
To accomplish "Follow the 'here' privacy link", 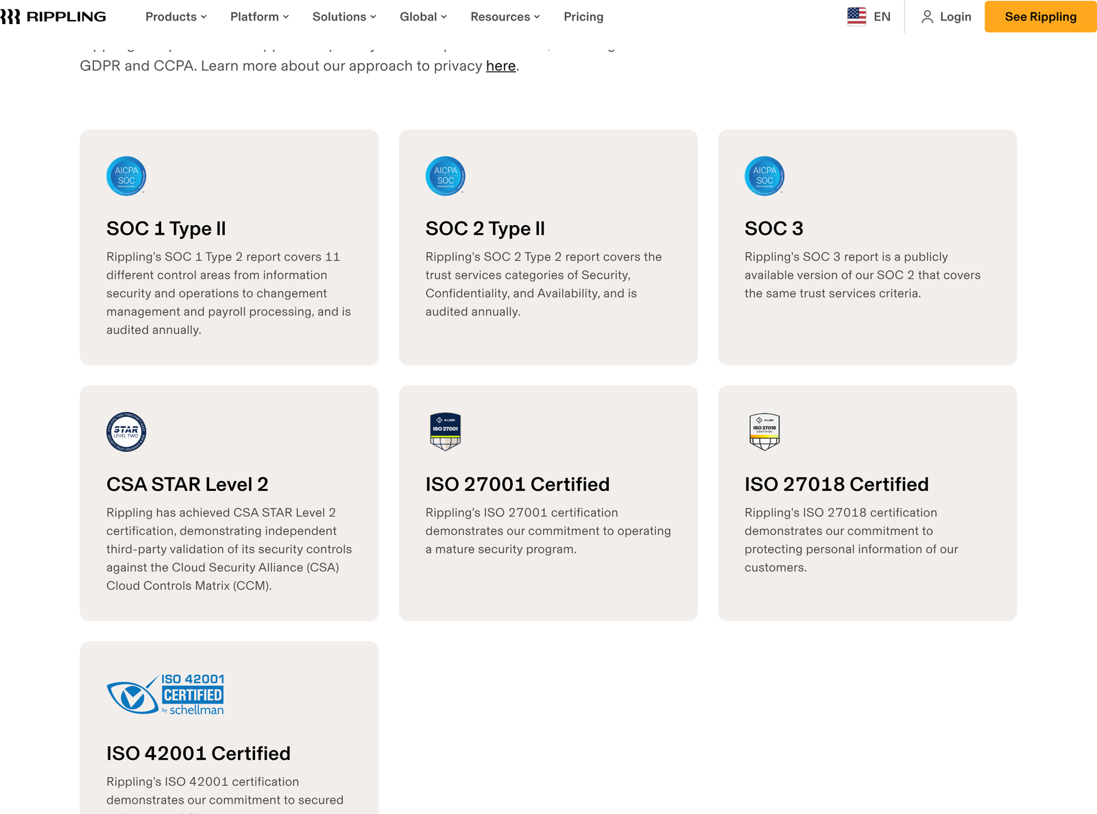I will [x=501, y=66].
